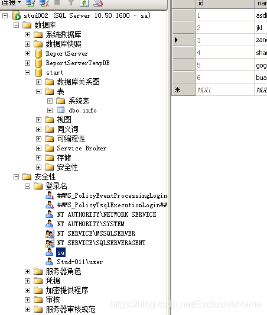Click the dbo.info table icon

61,110
